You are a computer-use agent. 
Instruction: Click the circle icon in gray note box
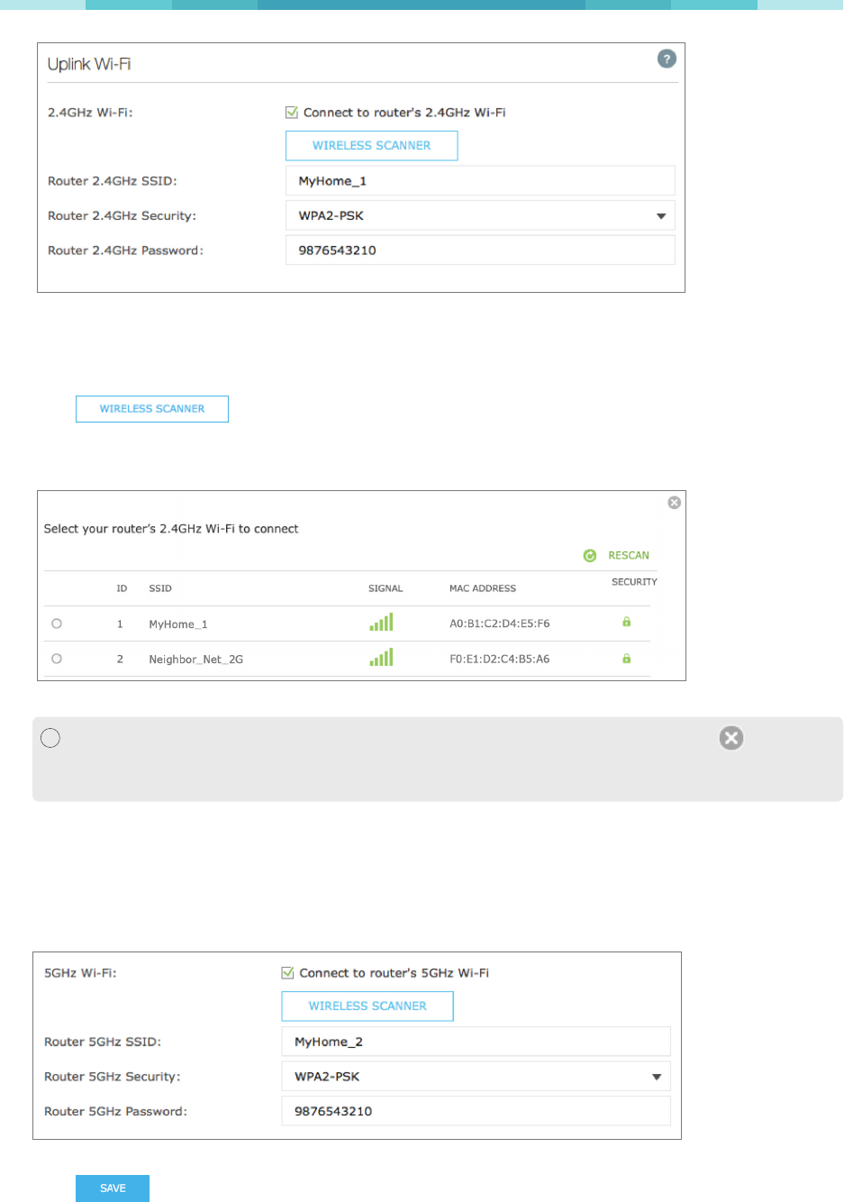[x=51, y=738]
